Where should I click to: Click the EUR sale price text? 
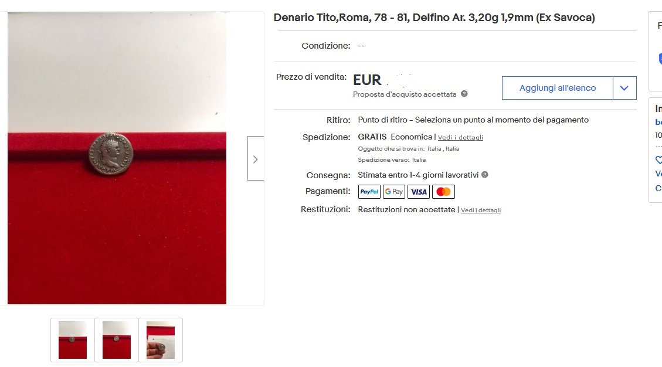coord(367,80)
